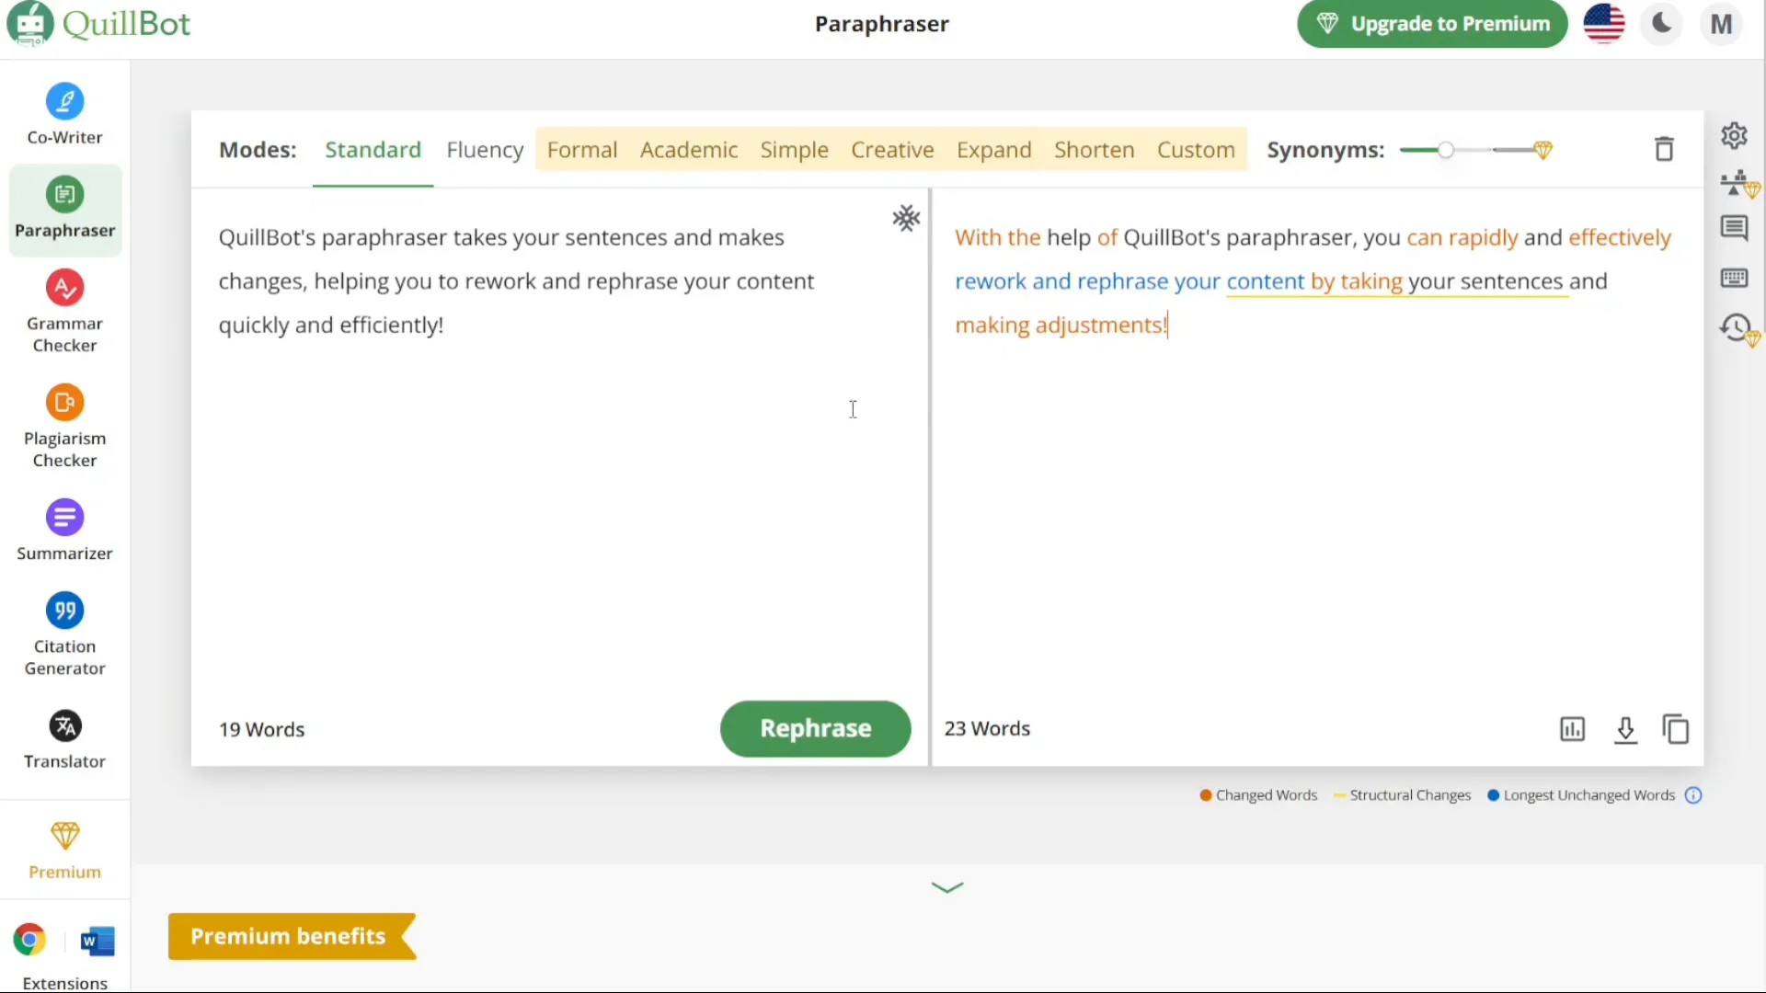Change language via US flag icon
This screenshot has width=1766, height=993.
coord(1603,24)
